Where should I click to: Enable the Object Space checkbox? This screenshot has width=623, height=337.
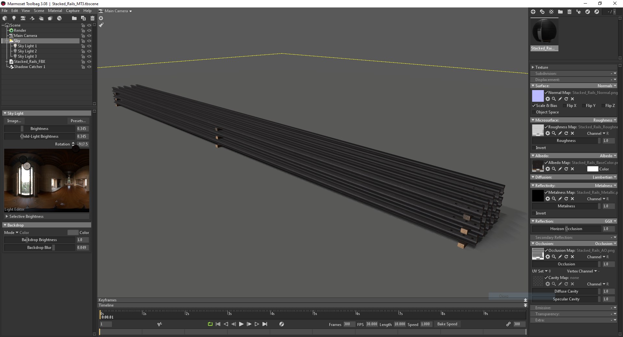pos(534,112)
